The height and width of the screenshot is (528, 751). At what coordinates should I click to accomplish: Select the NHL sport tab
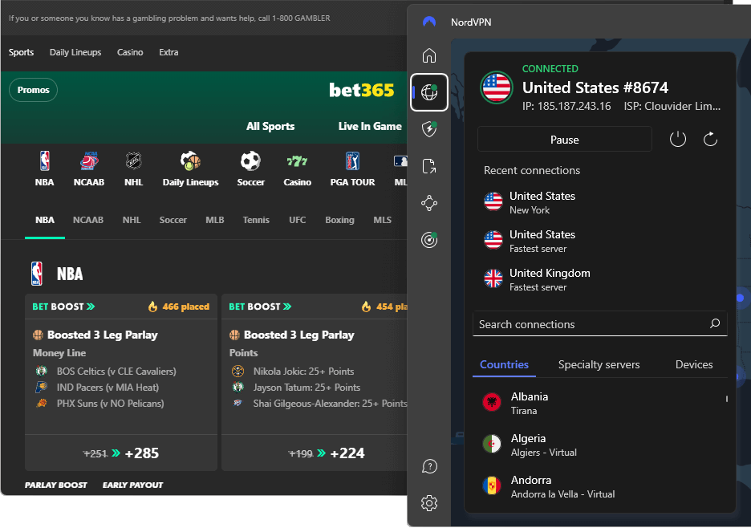coord(132,220)
